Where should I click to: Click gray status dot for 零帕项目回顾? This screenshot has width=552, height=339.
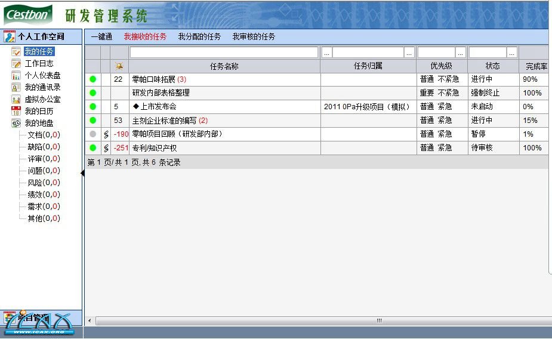point(93,134)
